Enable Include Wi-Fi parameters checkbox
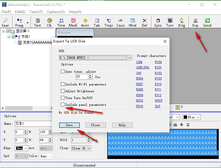This screenshot has width=221, height=168. (63, 84)
